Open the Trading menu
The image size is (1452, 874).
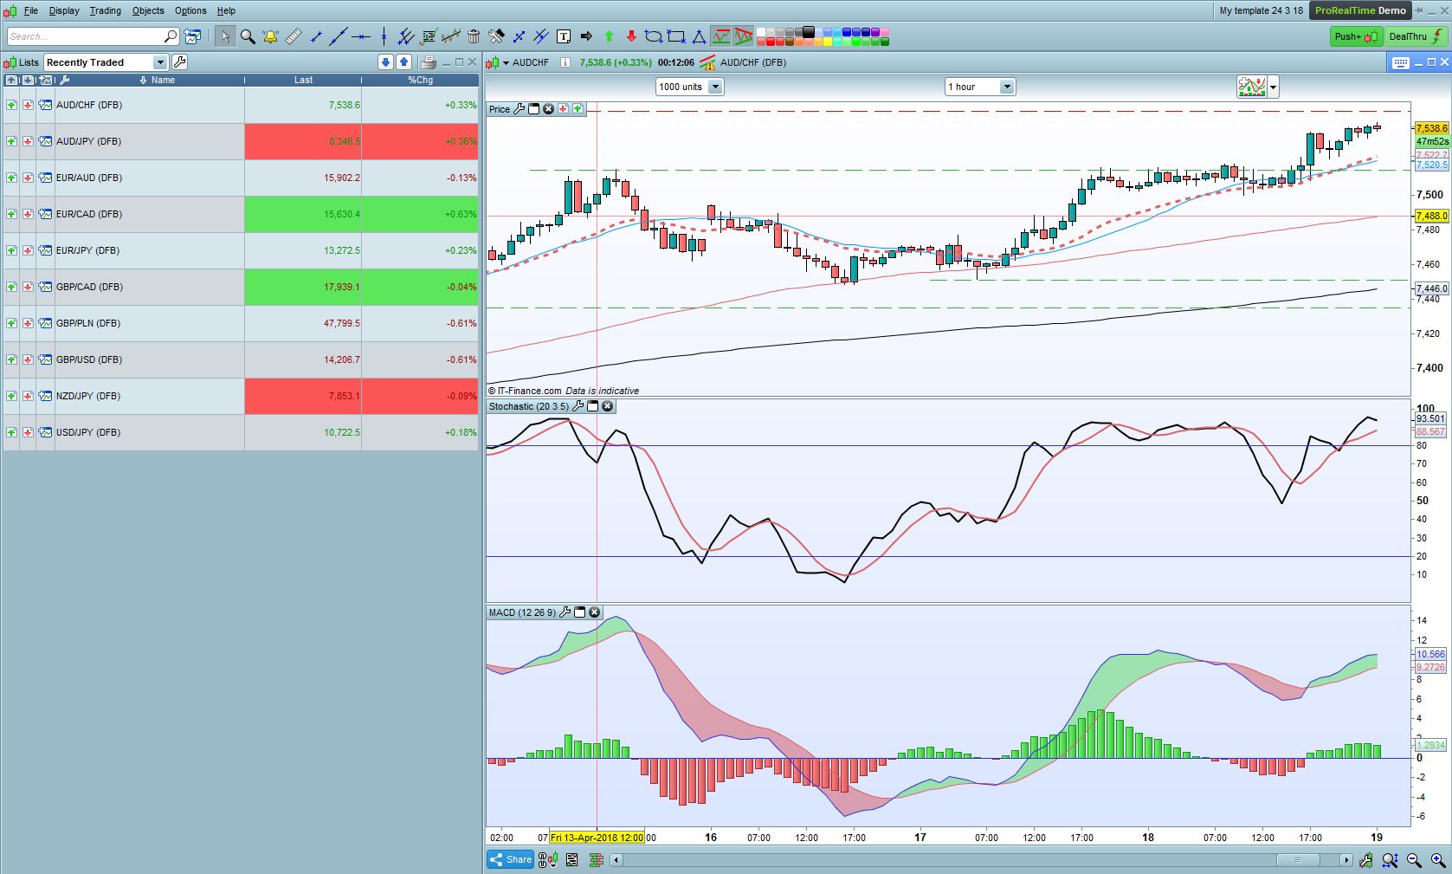[x=105, y=10]
